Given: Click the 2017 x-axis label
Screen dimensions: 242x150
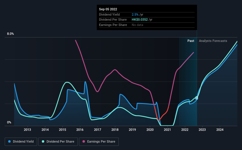Looking at the screenshot, I should tap(98, 130).
